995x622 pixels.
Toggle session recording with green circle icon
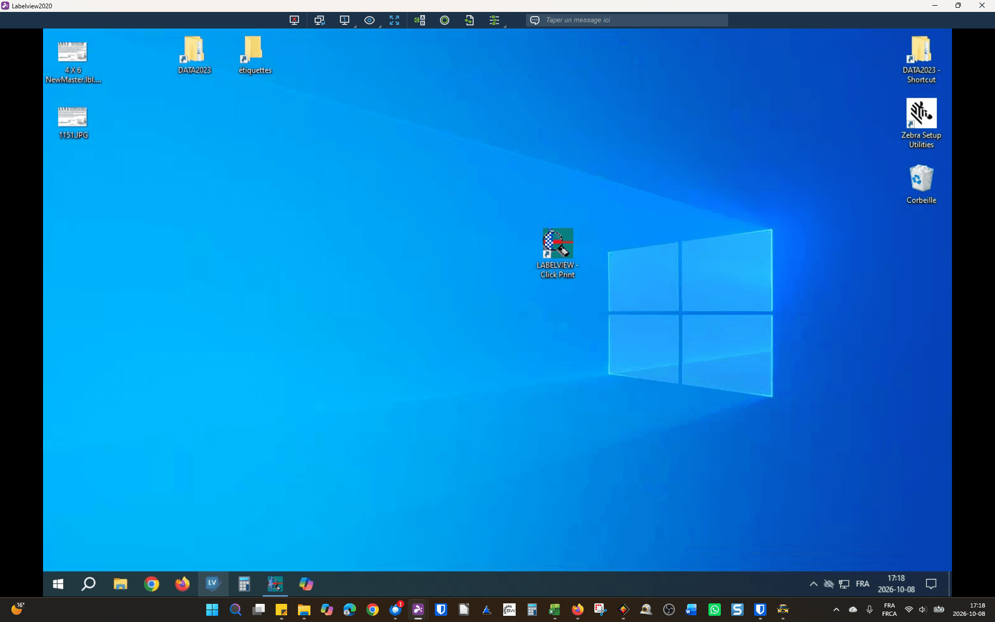coord(444,20)
